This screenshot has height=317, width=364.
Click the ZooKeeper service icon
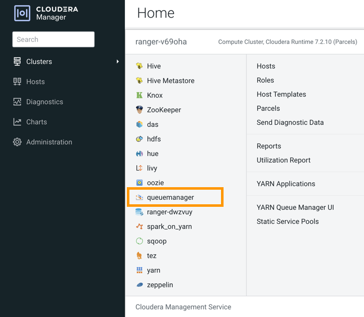(139, 110)
